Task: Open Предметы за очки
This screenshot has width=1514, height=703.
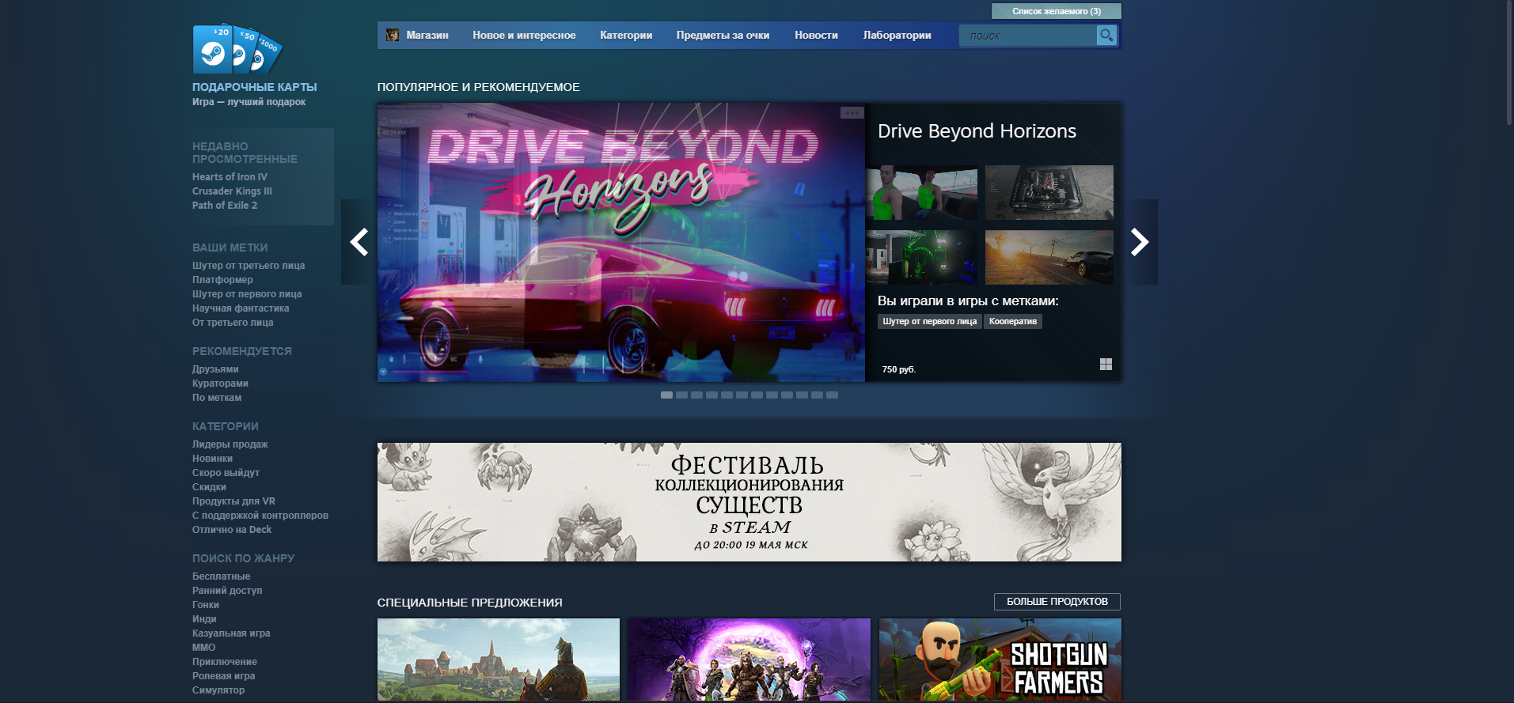Action: [x=723, y=35]
